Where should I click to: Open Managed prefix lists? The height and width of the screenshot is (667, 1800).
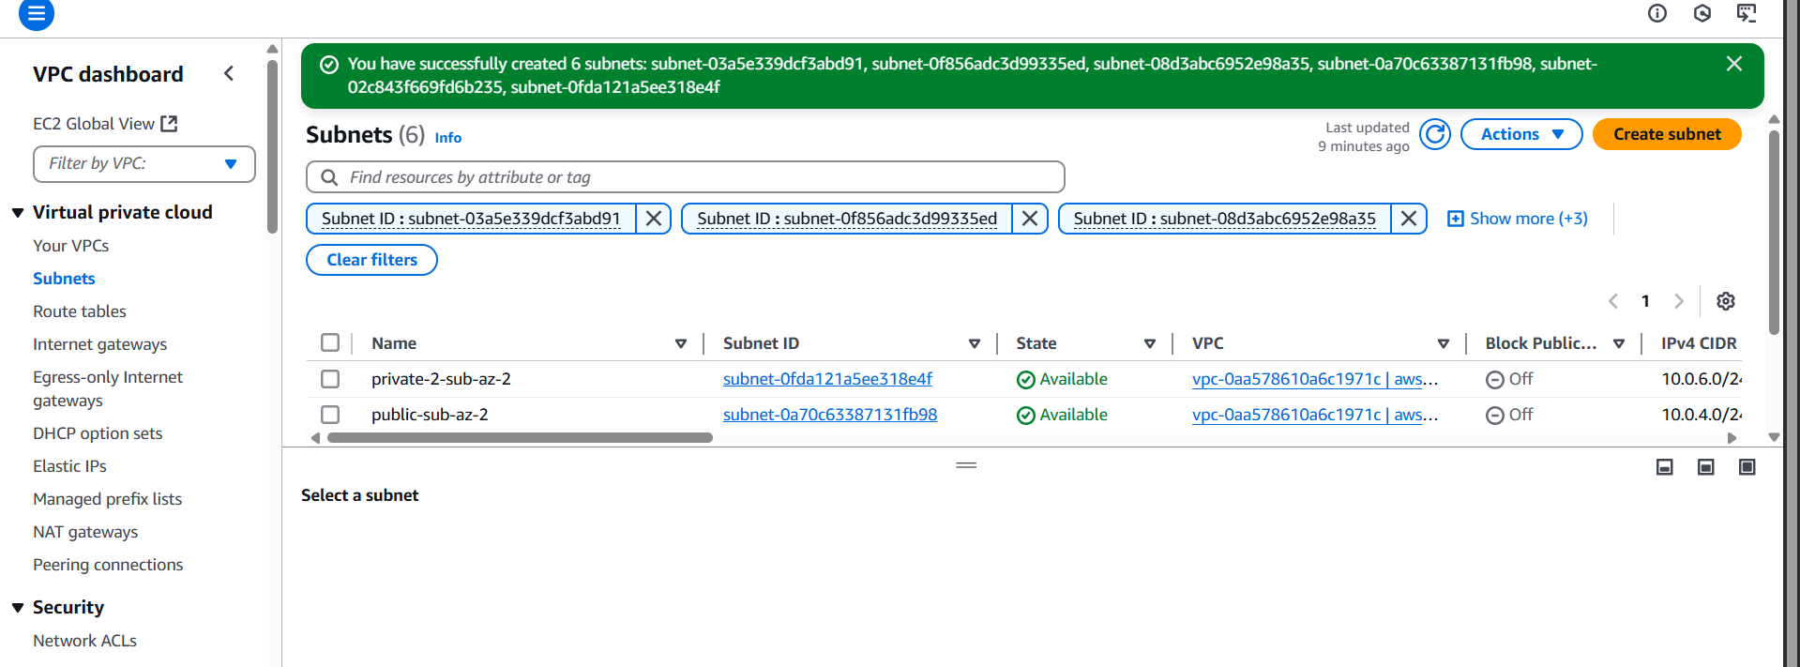[108, 499]
